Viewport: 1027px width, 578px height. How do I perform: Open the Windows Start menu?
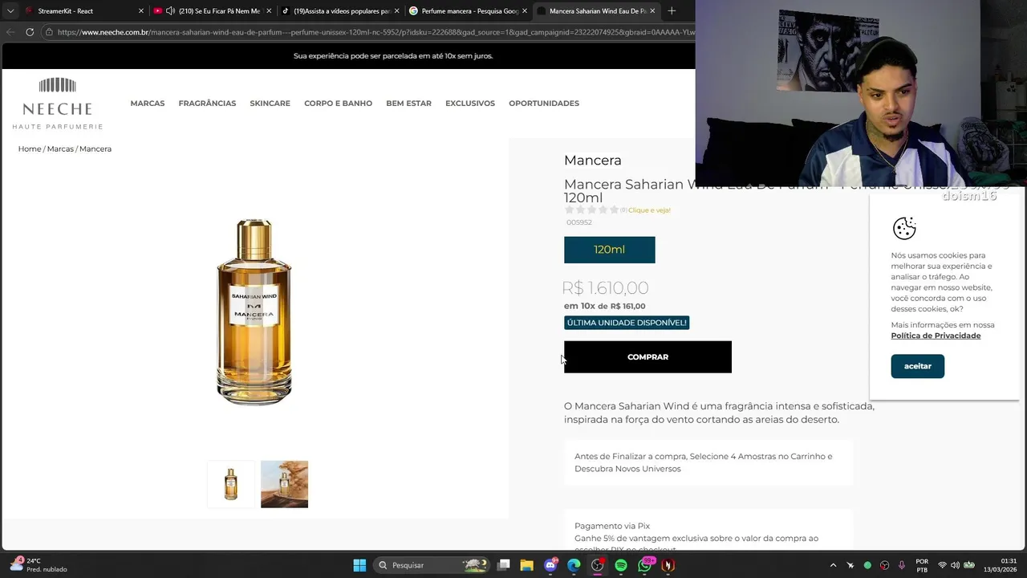[x=359, y=565]
